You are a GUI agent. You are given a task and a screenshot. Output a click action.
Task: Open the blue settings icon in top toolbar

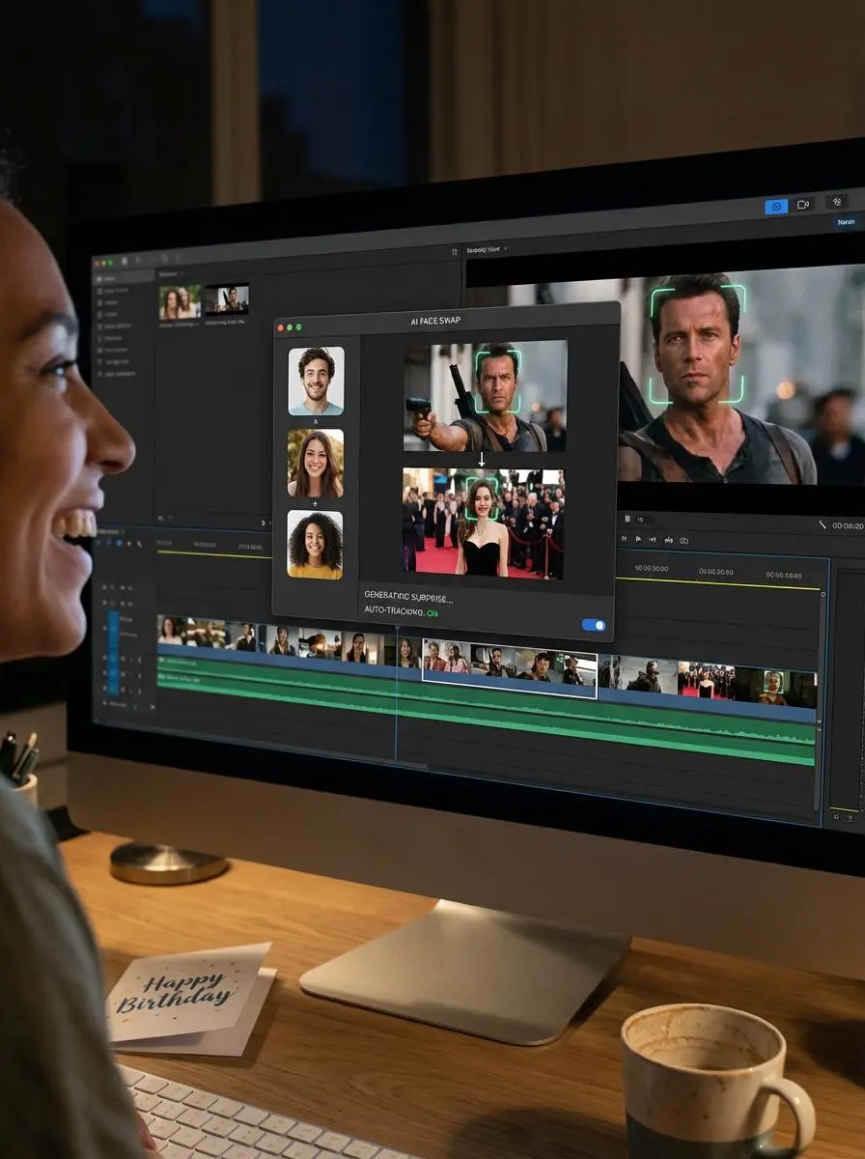click(x=776, y=207)
